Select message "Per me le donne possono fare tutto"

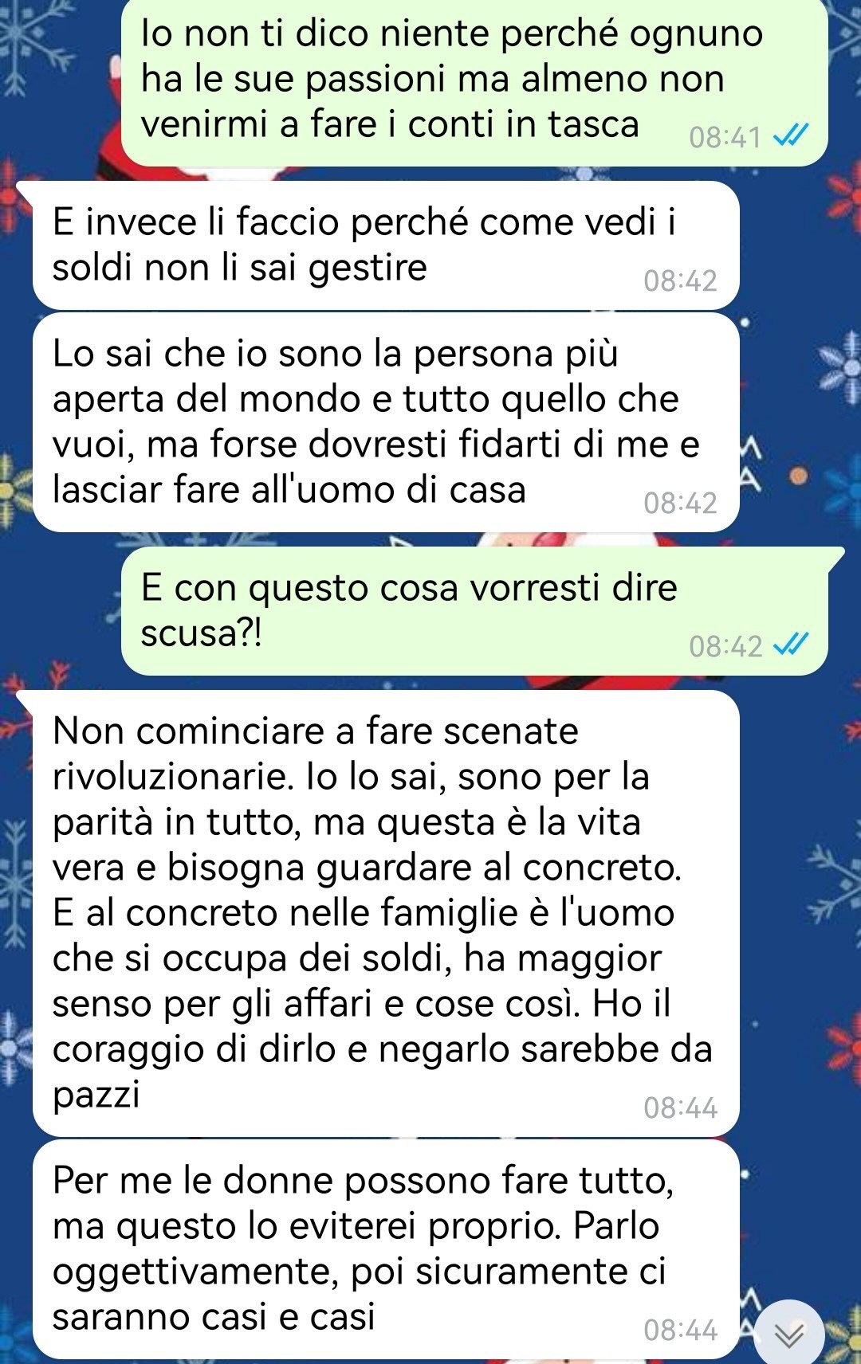click(386, 1249)
